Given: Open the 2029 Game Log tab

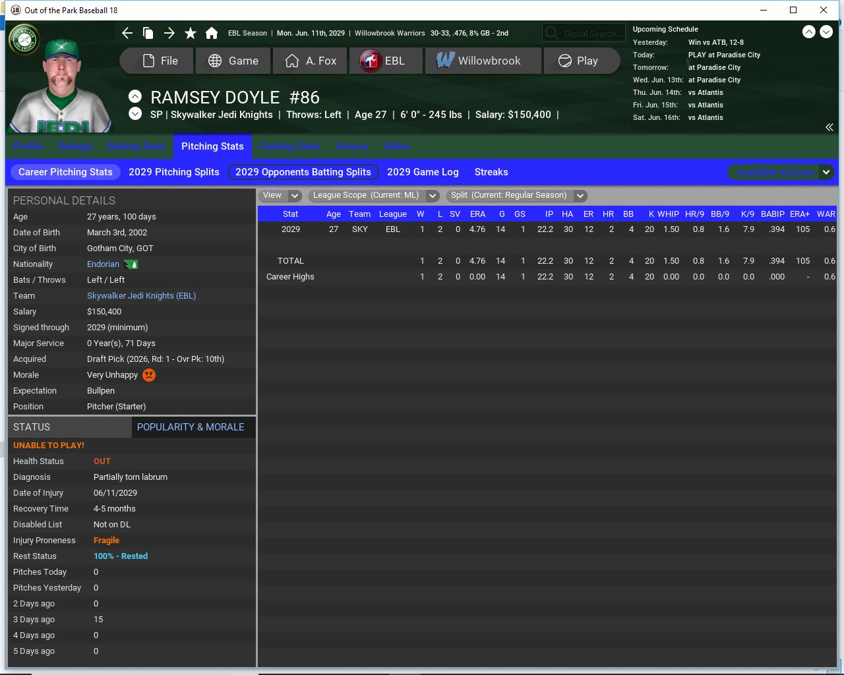Looking at the screenshot, I should click(422, 172).
